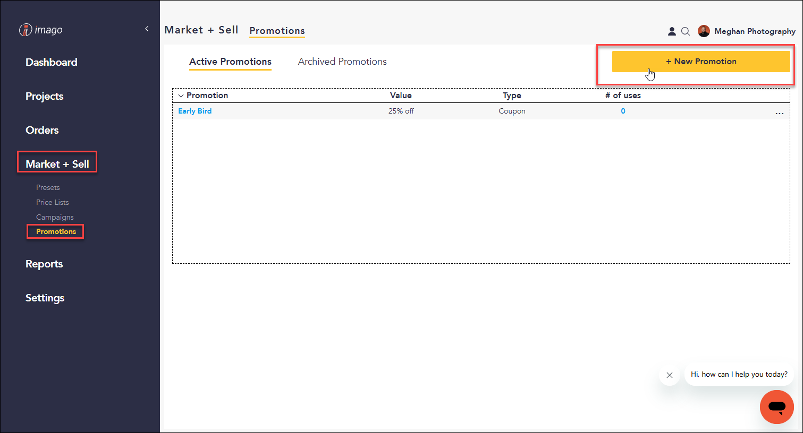Image resolution: width=803 pixels, height=433 pixels.
Task: Click the Value column header
Action: (401, 96)
